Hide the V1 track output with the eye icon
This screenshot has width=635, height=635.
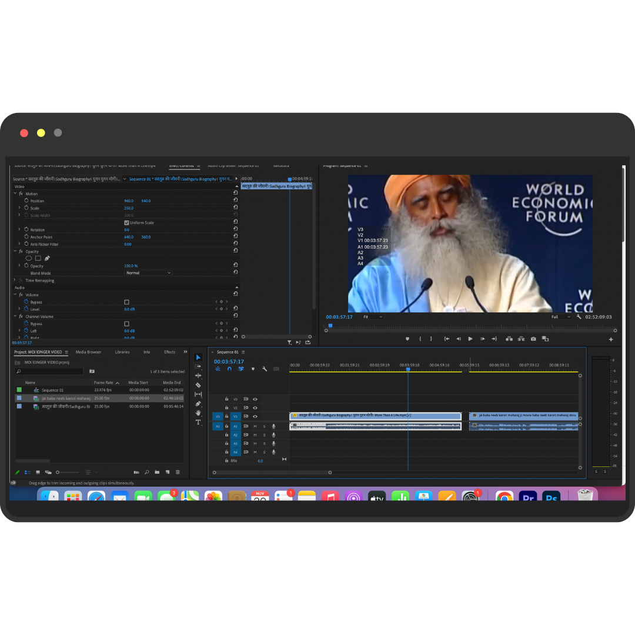[x=255, y=416]
